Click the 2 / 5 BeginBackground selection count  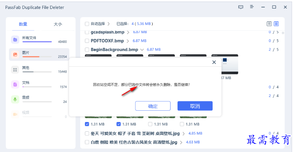(x=274, y=49)
